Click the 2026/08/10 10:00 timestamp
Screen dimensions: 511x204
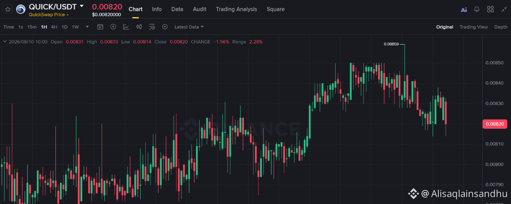(28, 41)
